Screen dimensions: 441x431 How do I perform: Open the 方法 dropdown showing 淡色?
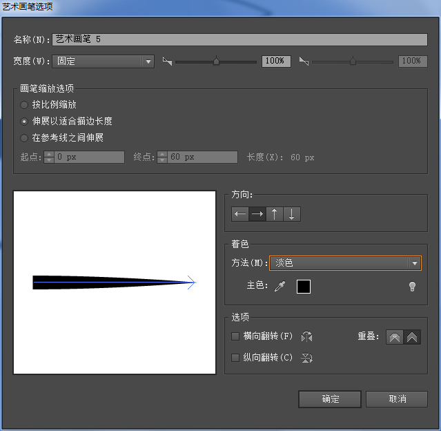(x=345, y=263)
